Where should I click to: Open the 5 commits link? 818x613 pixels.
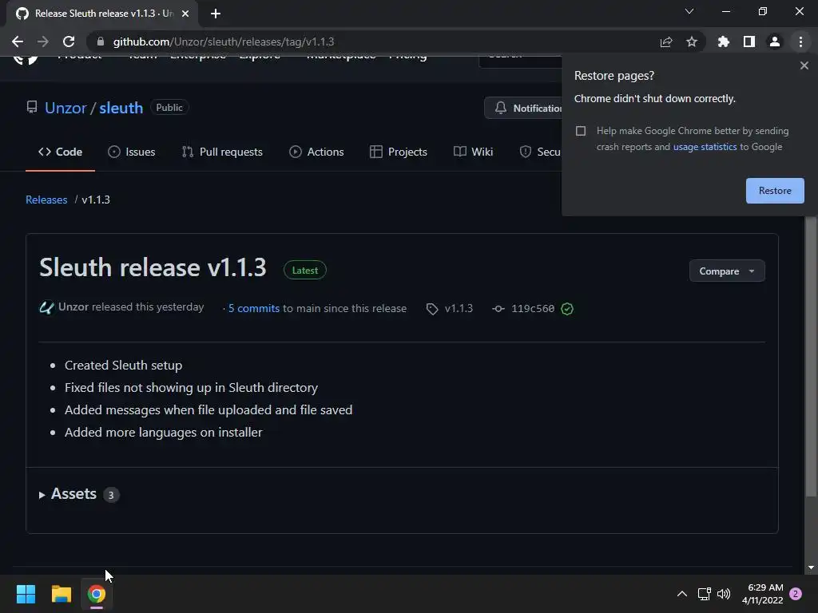(x=253, y=308)
